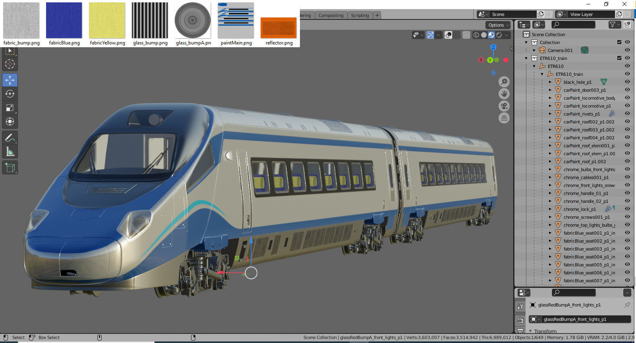Switch perspective/orthographic grid icon
The height and width of the screenshot is (343, 636).
click(x=504, y=118)
